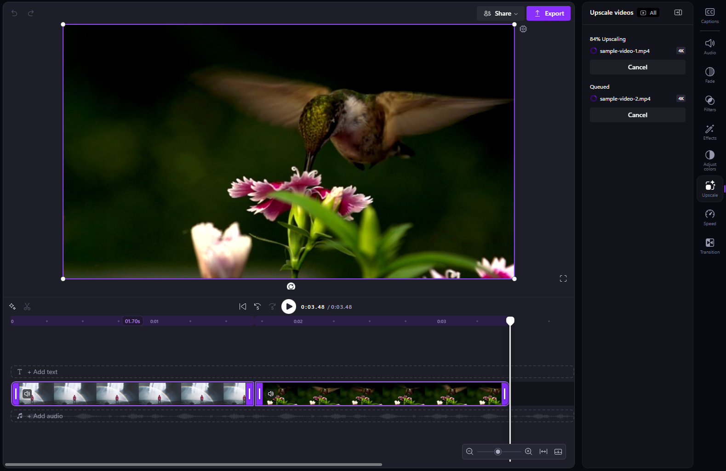This screenshot has height=471, width=726.
Task: Open the Fade panel
Action: pos(710,75)
